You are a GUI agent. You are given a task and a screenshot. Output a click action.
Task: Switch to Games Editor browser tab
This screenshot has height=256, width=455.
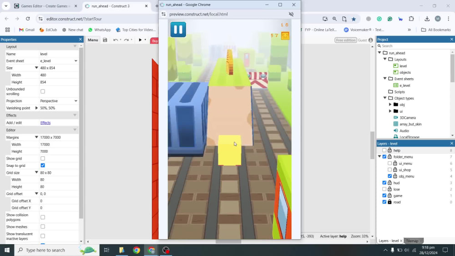[x=45, y=6]
